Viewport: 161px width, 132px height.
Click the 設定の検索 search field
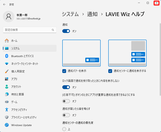(x=30, y=30)
